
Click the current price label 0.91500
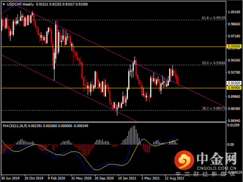point(234,83)
